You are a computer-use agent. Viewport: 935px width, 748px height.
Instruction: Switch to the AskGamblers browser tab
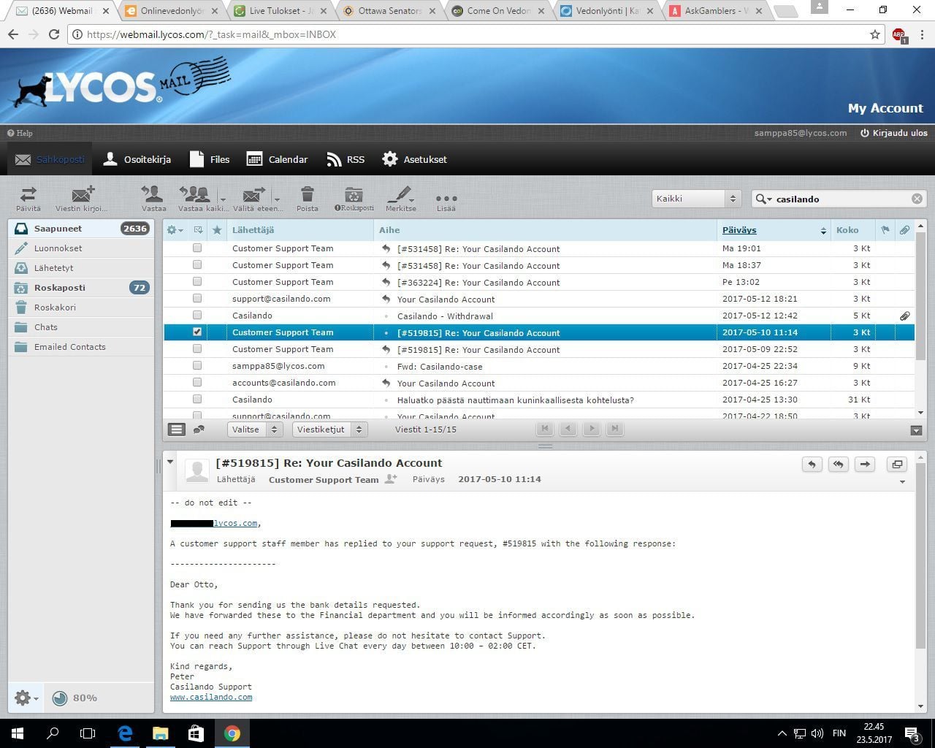click(x=716, y=11)
